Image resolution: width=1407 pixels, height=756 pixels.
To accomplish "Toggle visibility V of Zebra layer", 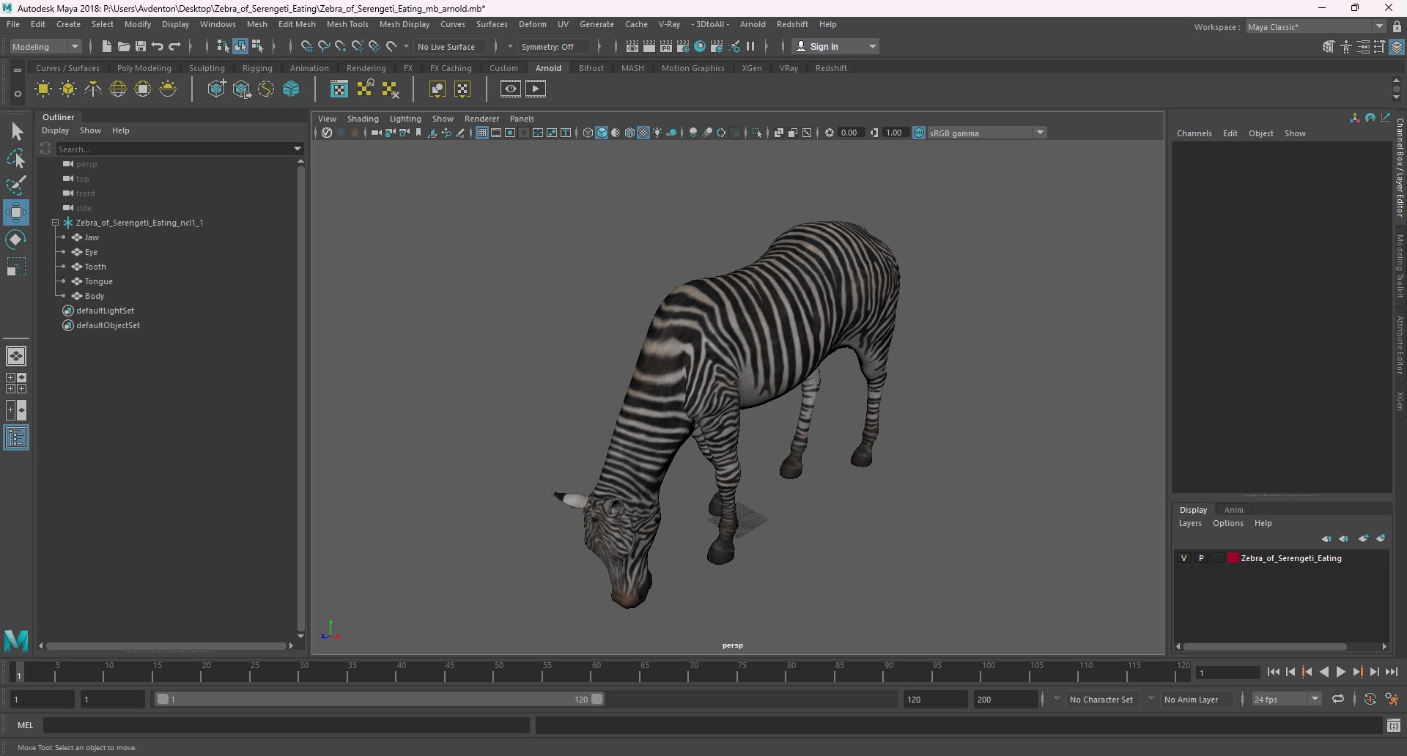I will pyautogui.click(x=1183, y=558).
